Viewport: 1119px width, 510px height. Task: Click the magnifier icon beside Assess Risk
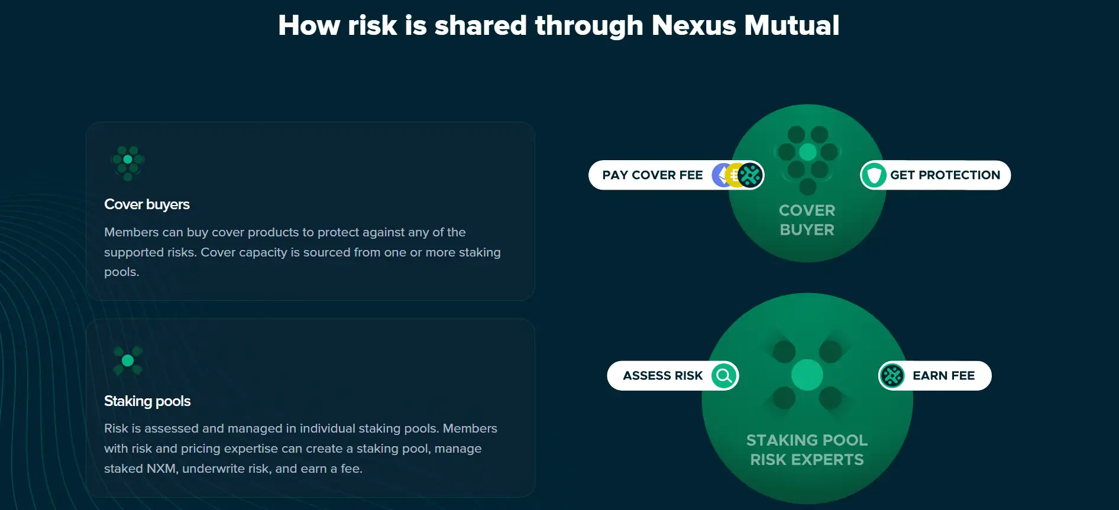point(724,376)
